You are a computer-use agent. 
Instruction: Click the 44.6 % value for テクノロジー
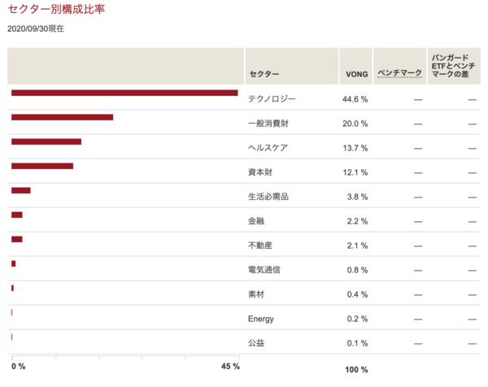point(355,99)
